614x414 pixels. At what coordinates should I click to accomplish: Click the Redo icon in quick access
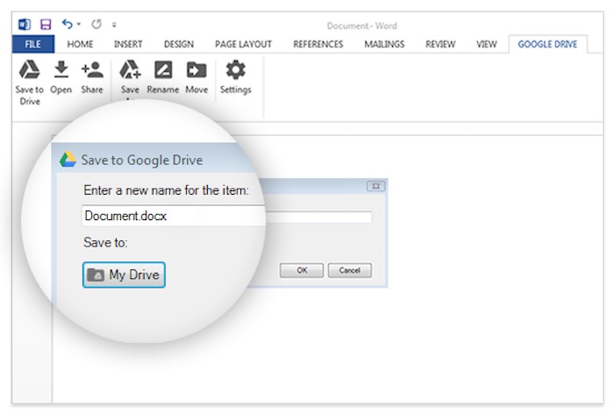96,25
